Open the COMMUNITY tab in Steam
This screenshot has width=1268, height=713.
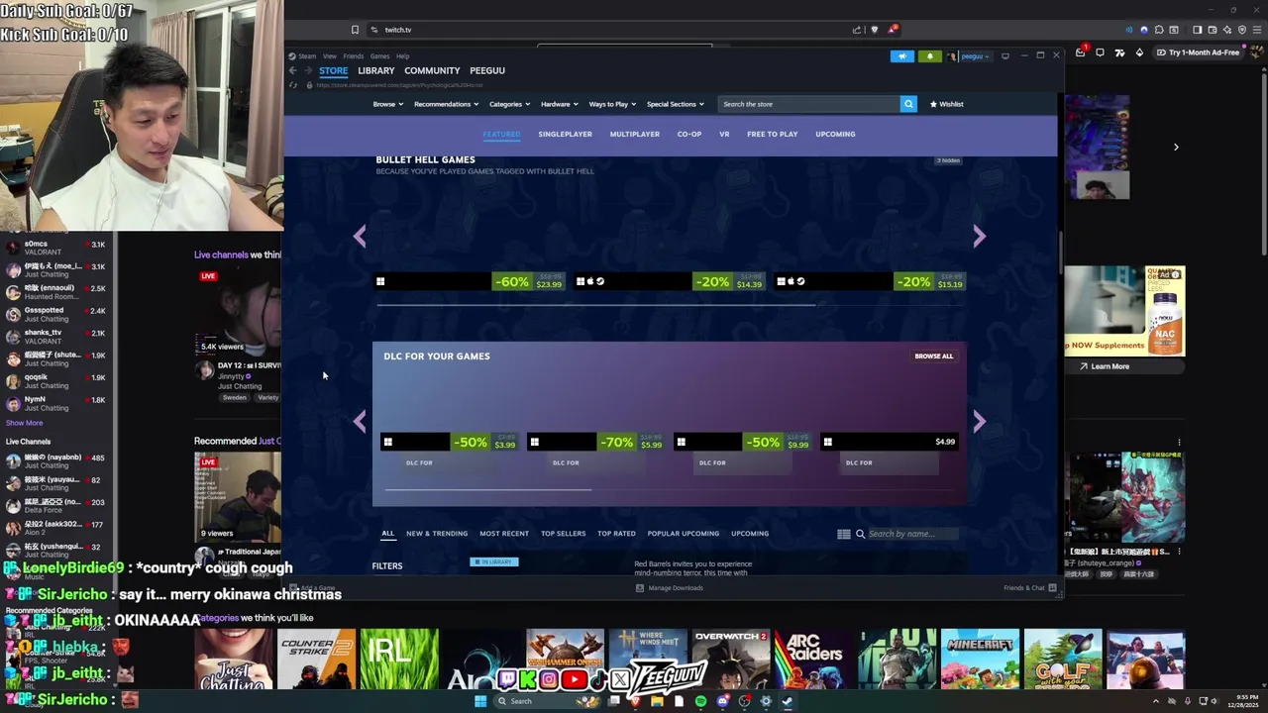(432, 71)
